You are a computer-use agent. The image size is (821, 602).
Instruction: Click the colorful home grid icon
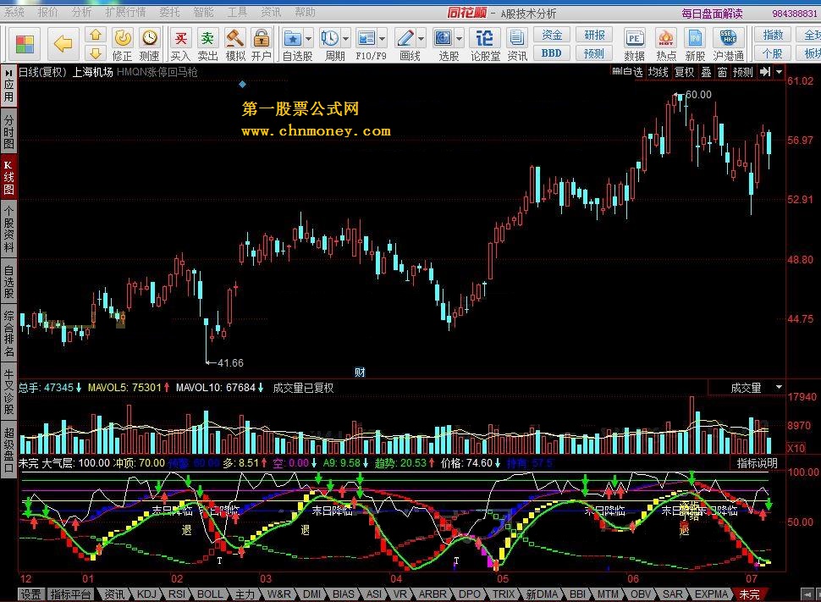[x=25, y=44]
